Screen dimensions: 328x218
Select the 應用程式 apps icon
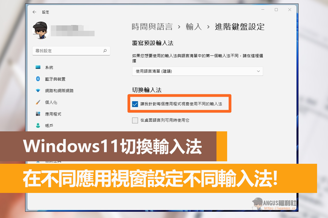[38, 114]
